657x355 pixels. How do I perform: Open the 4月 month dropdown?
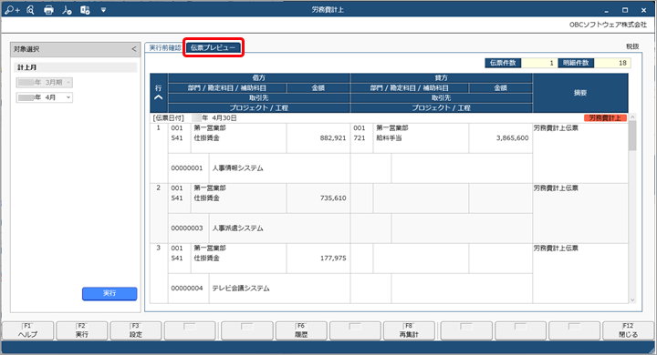tap(45, 97)
